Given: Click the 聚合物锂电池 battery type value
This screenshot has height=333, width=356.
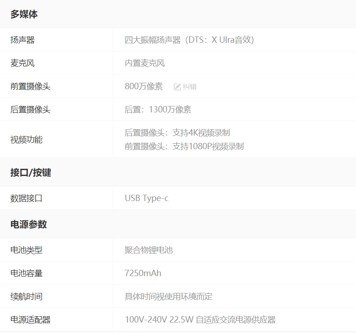Looking at the screenshot, I should click(148, 250).
